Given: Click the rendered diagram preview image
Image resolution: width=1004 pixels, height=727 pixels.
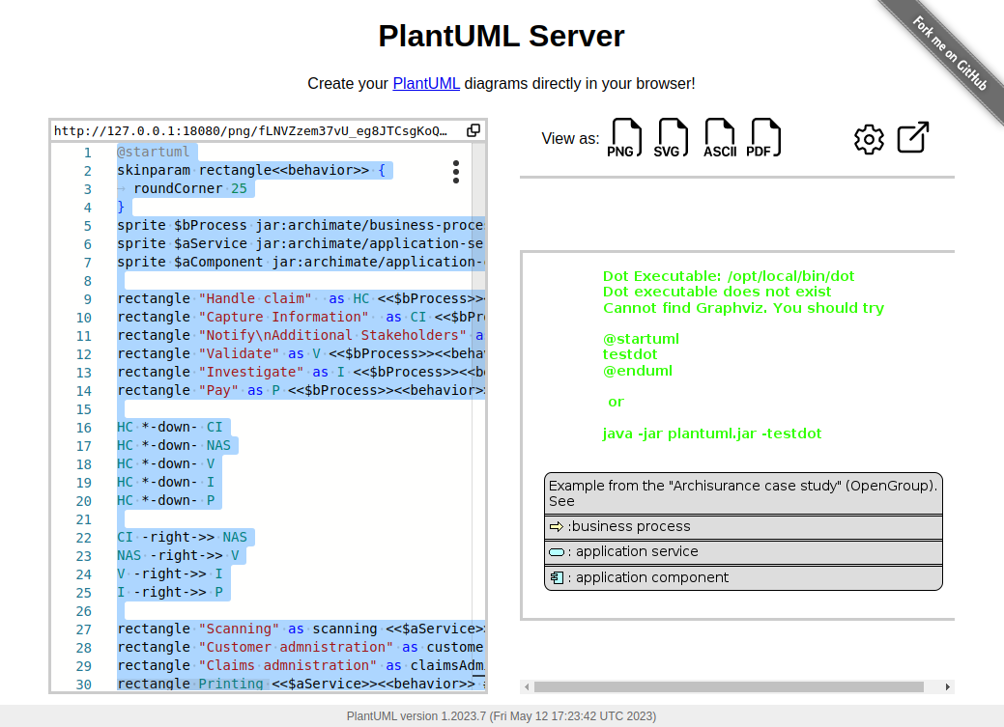Looking at the screenshot, I should [x=739, y=434].
